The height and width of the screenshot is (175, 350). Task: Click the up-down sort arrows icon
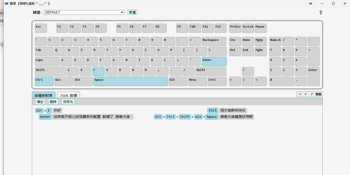312,94
